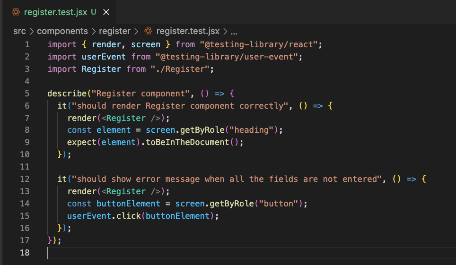Click line number 5 in the gutter
The height and width of the screenshot is (265, 456).
click(27, 94)
